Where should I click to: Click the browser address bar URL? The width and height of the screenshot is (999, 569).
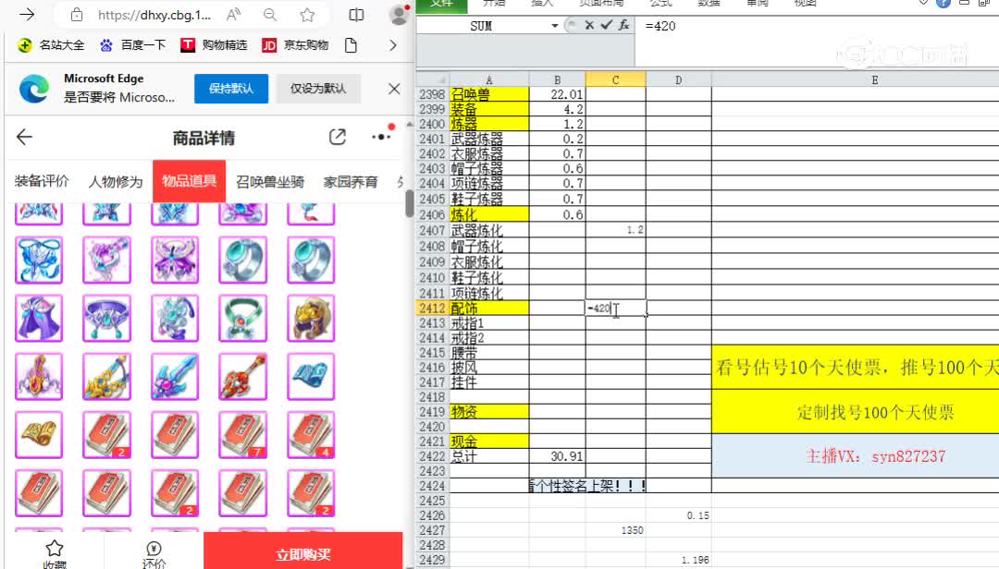tap(154, 15)
